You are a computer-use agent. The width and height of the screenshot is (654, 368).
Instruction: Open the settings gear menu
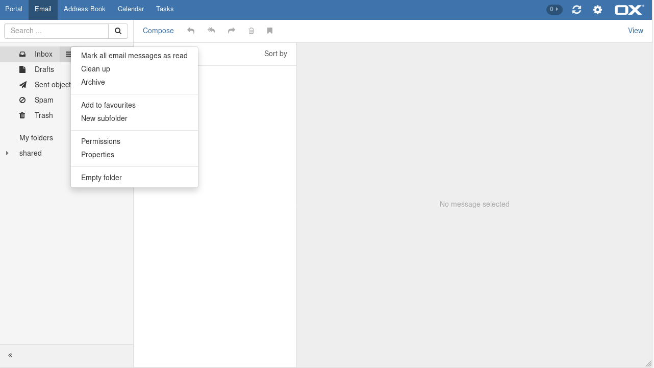tap(597, 10)
